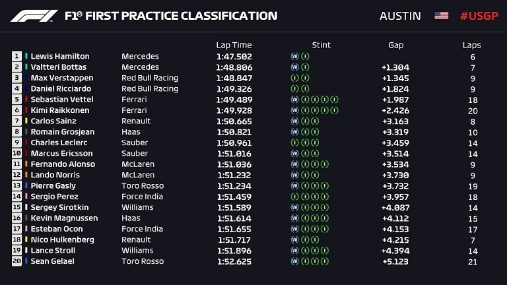Click the F1 logo in the header
The image size is (507, 285).
coord(34,16)
